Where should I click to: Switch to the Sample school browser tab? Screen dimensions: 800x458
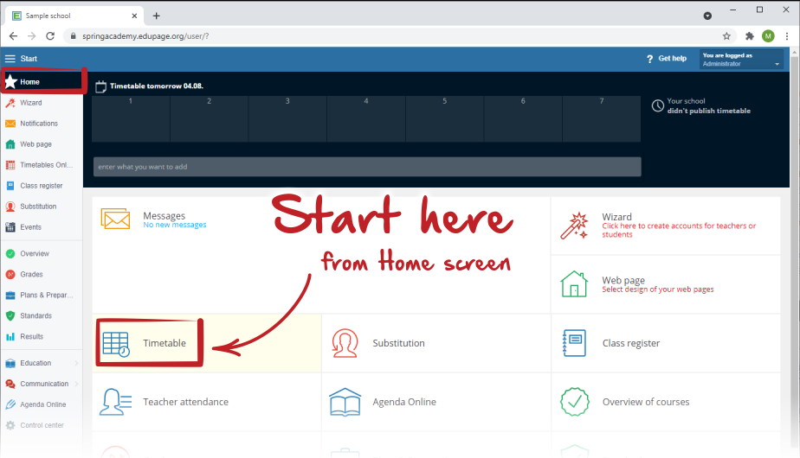point(74,16)
